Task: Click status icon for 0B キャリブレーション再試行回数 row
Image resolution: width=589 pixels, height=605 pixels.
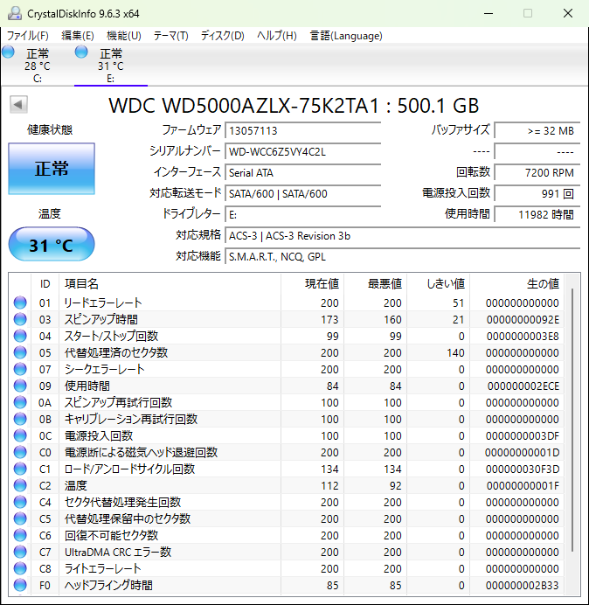Action: 20,419
